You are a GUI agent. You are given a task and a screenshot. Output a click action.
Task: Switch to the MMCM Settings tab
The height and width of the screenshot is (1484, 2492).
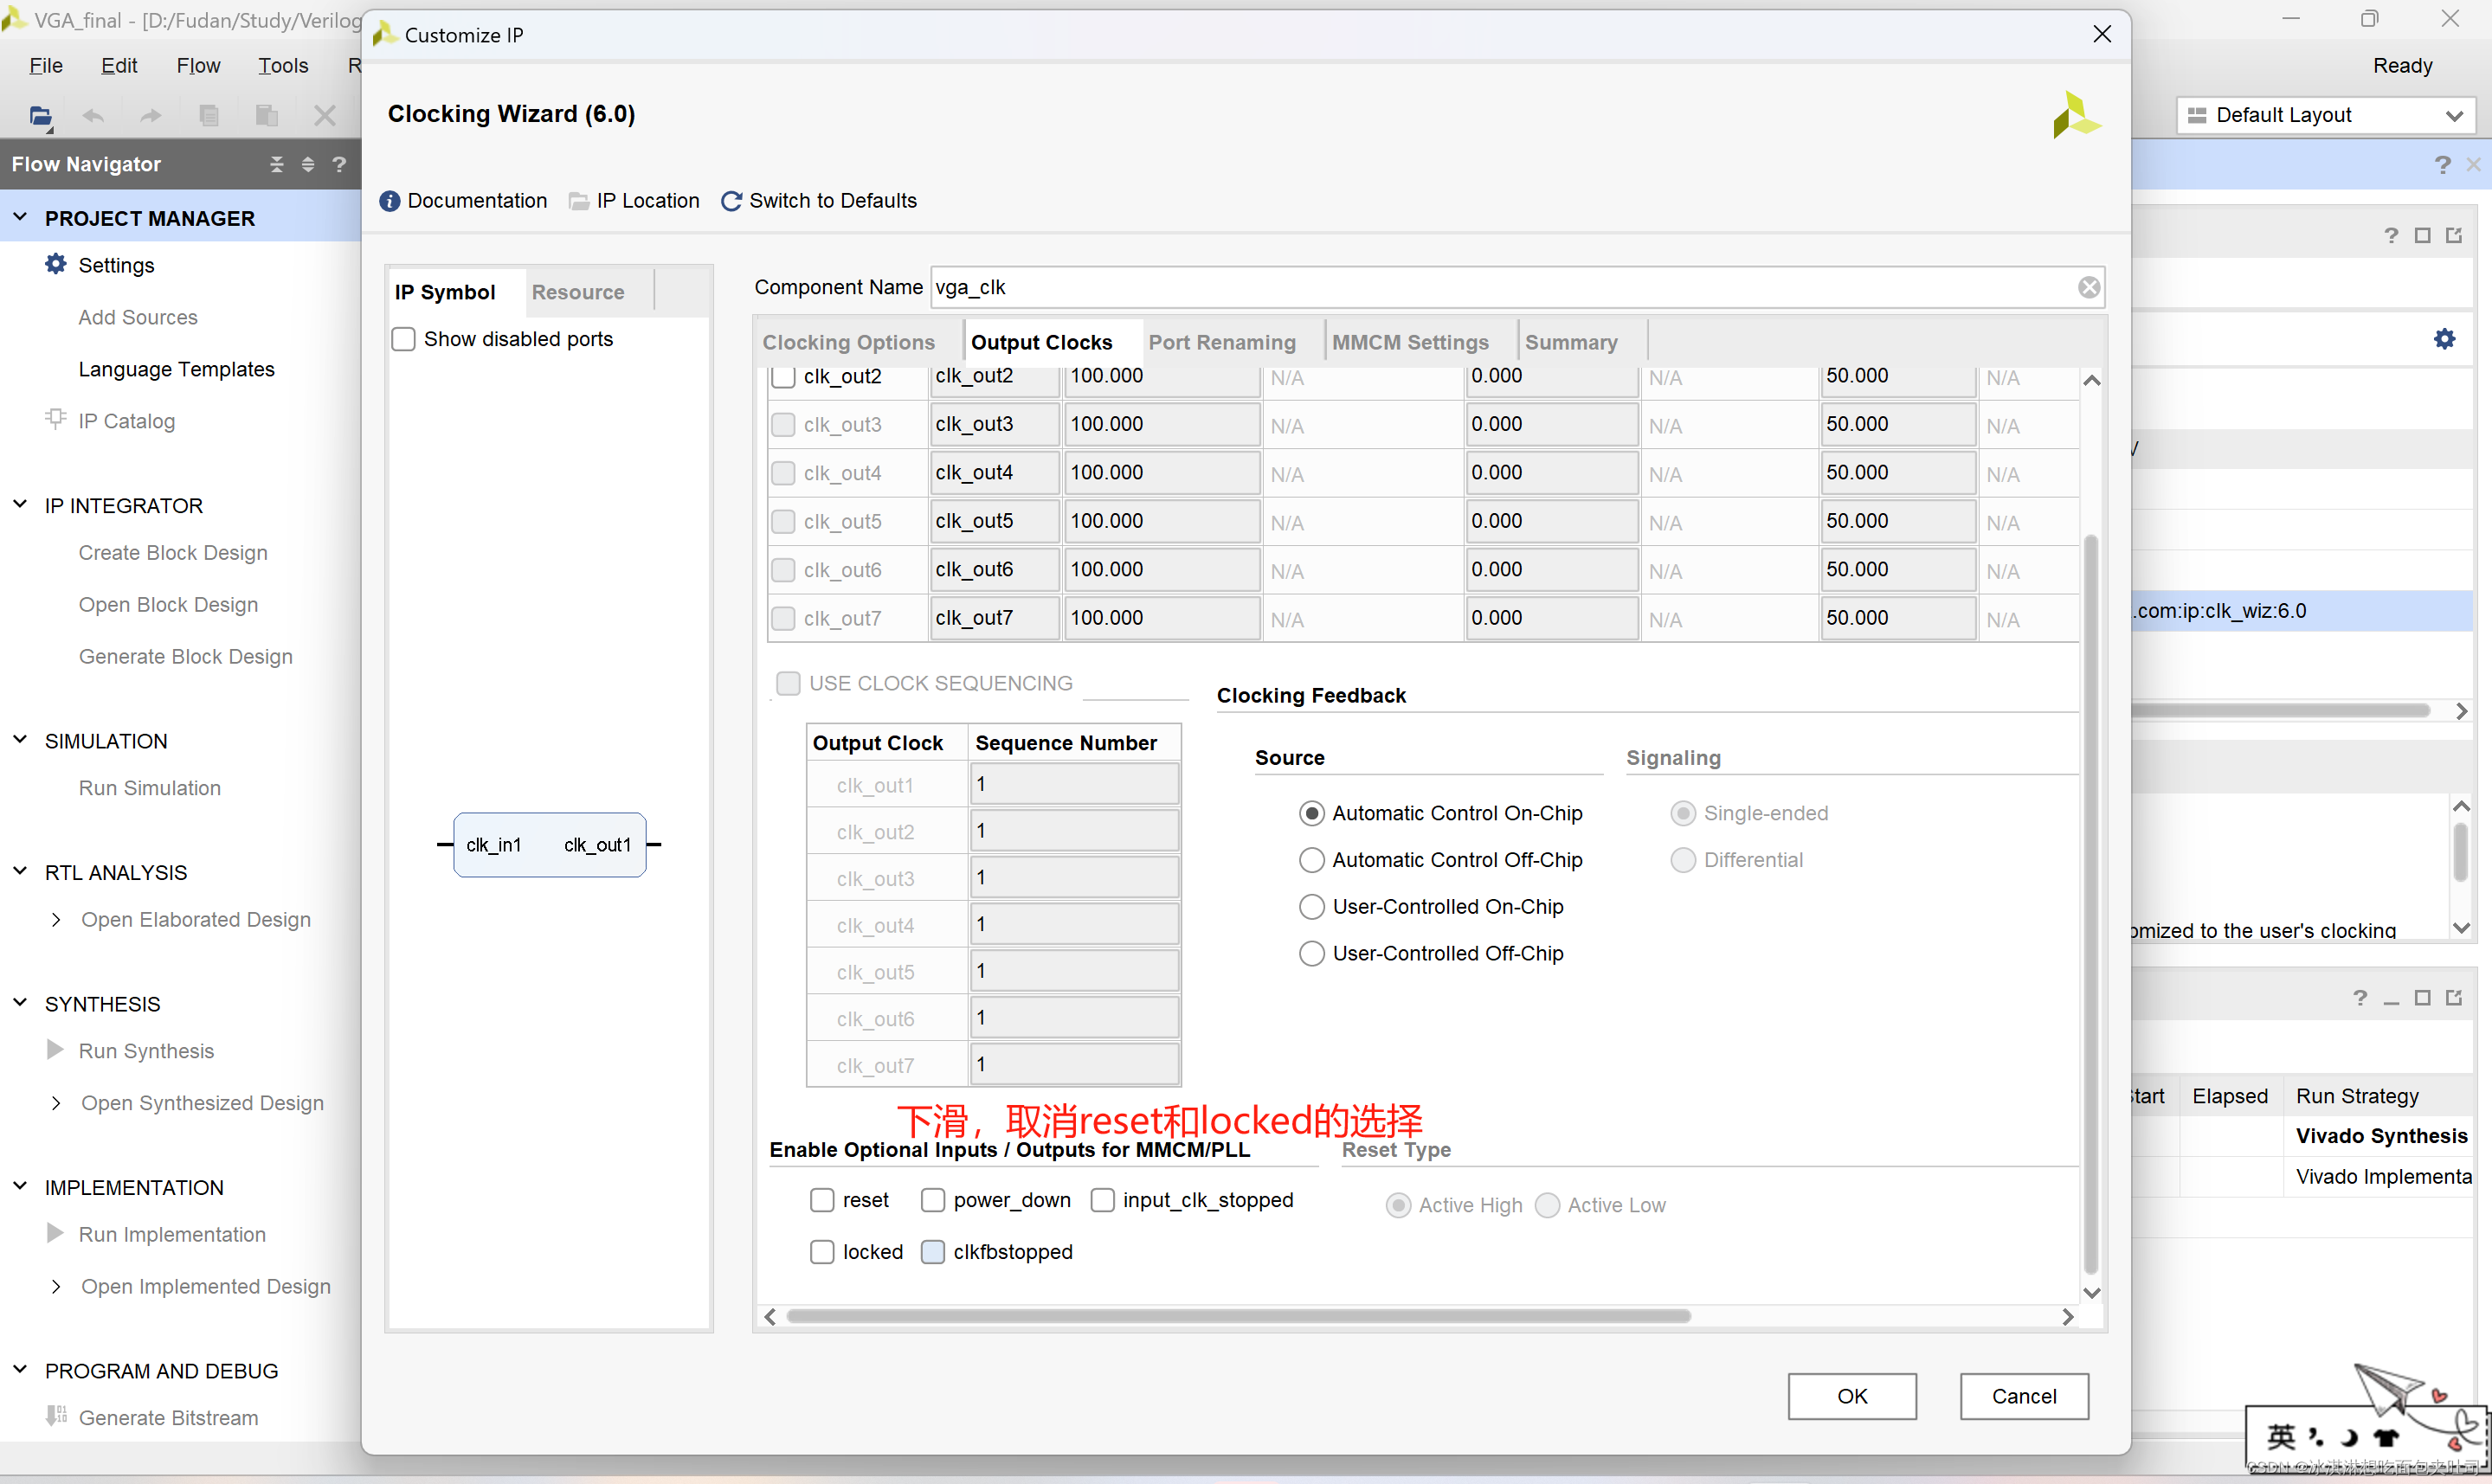click(1412, 341)
